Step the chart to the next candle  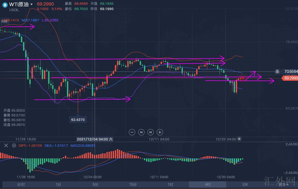(x=150, y=132)
